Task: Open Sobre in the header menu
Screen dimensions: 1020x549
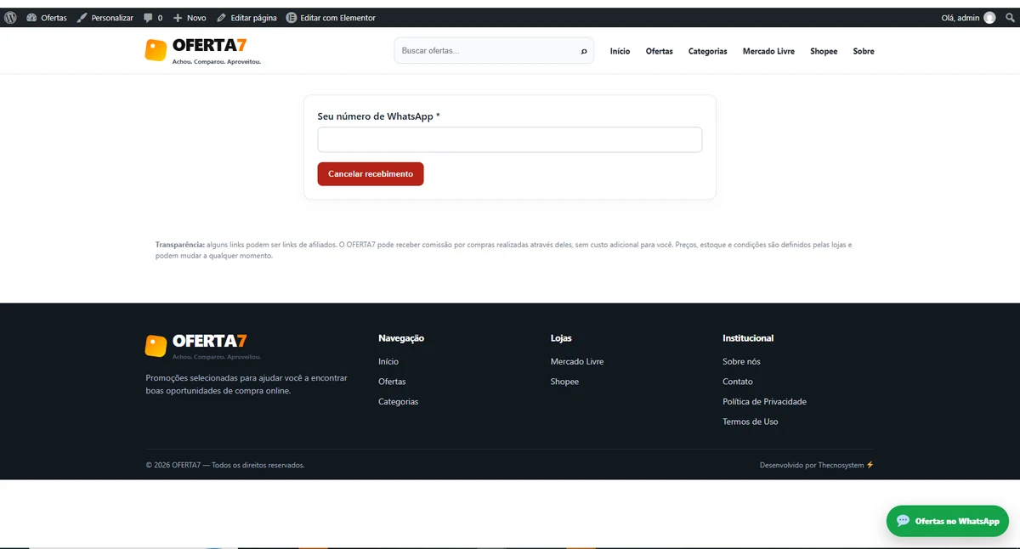Action: point(864,51)
